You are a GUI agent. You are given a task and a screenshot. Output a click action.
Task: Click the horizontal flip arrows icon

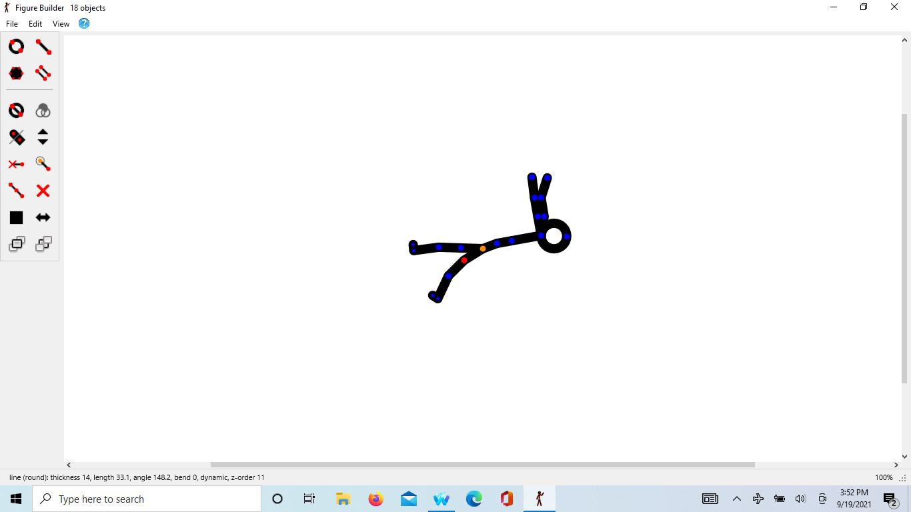[x=43, y=217]
